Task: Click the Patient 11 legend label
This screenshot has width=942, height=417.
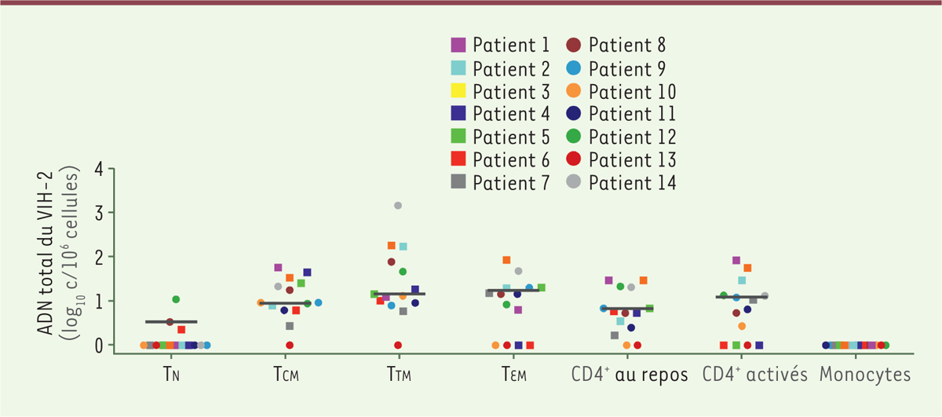Action: tap(632, 114)
